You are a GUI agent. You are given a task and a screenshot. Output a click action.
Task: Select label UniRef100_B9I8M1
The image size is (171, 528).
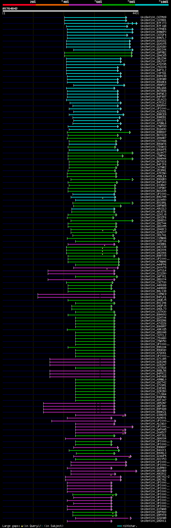pos(153,203)
